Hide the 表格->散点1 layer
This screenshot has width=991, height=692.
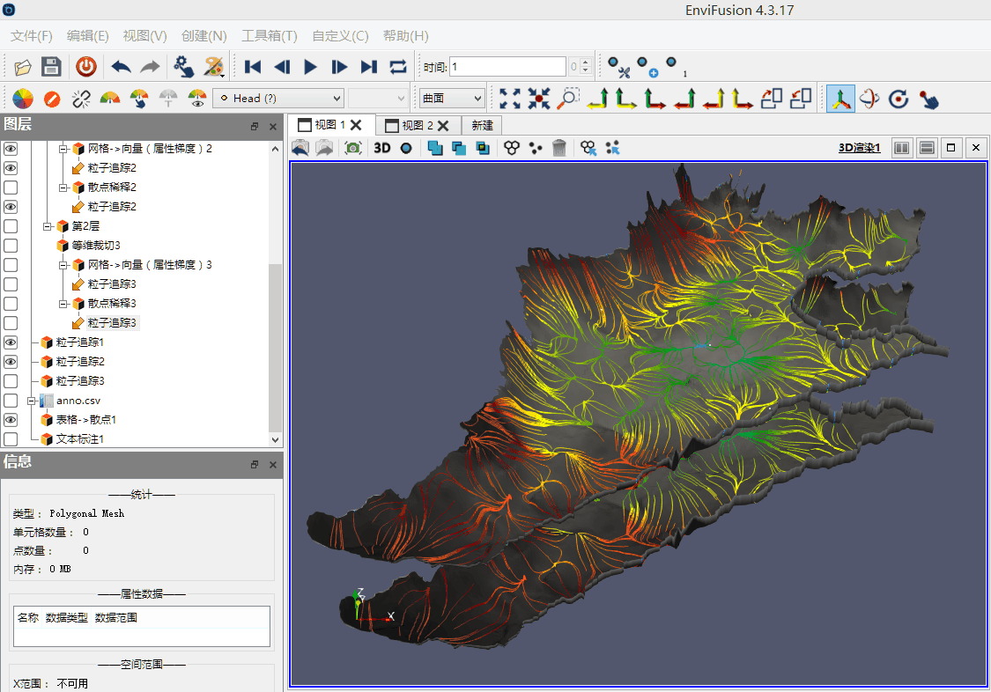coord(11,420)
